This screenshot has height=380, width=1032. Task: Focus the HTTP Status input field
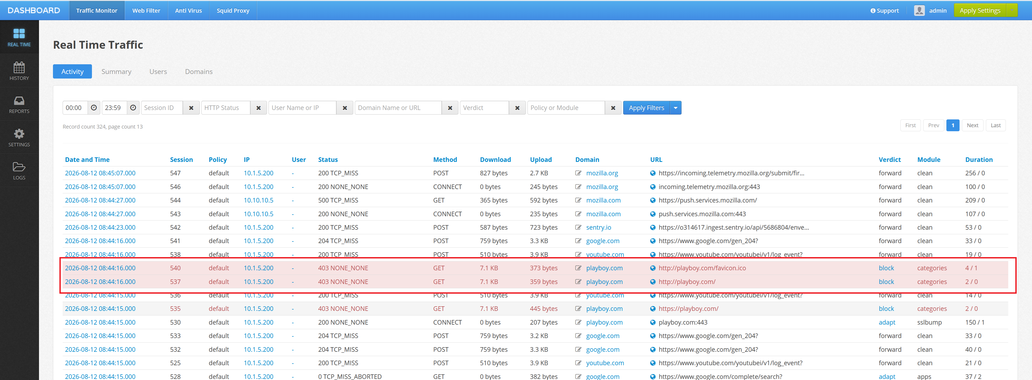(226, 108)
